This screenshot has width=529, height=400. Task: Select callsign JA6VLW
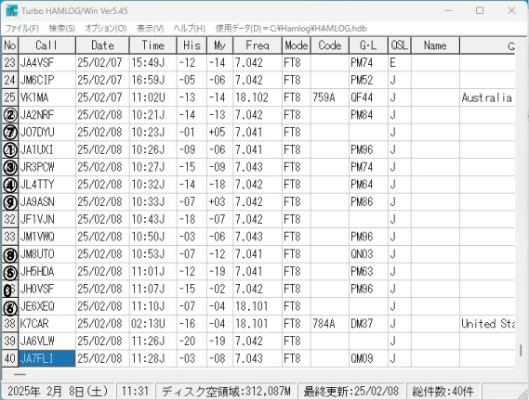coord(37,342)
